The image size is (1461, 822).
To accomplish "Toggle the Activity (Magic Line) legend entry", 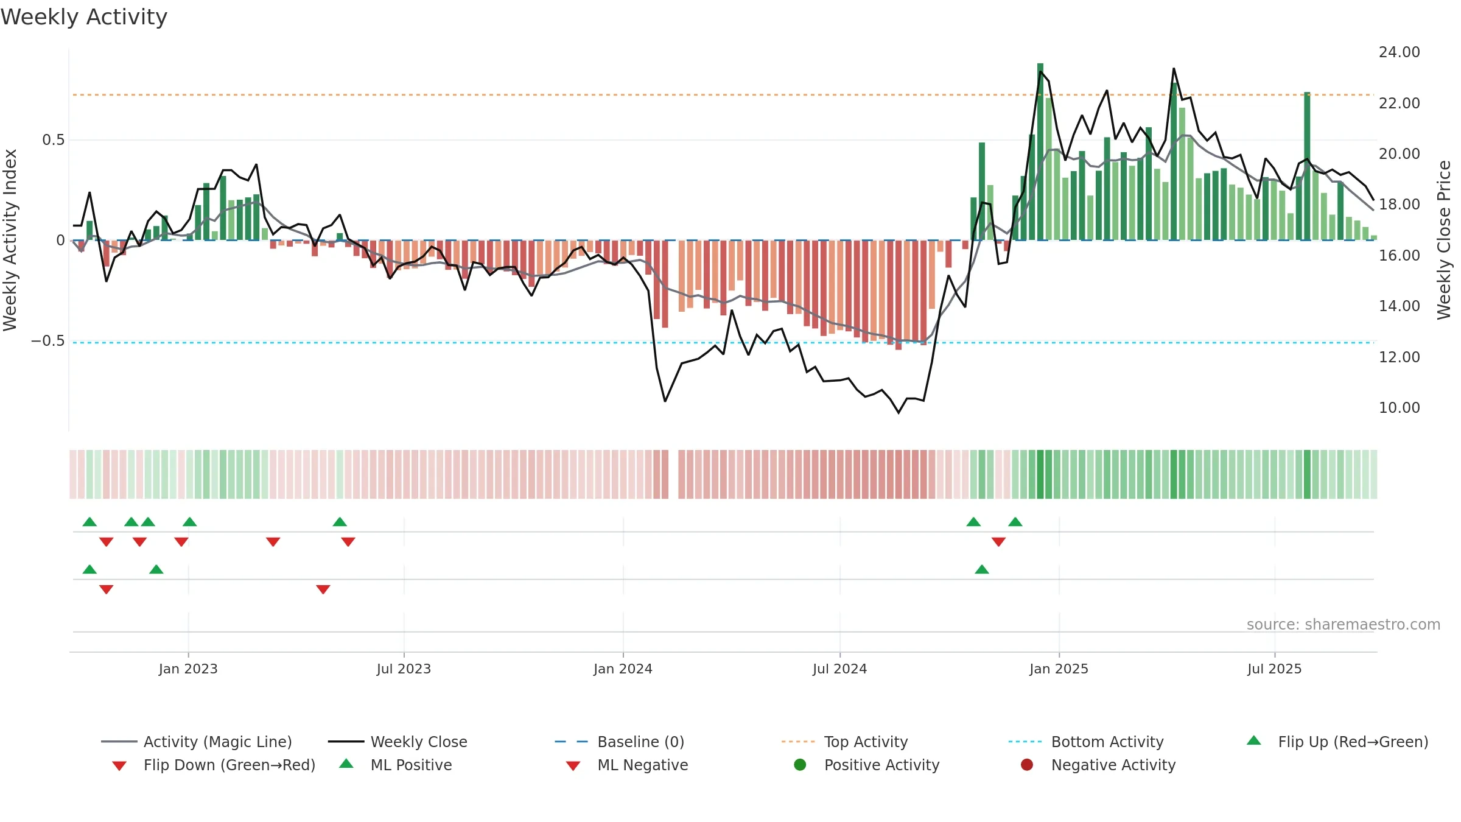I will pyautogui.click(x=197, y=742).
